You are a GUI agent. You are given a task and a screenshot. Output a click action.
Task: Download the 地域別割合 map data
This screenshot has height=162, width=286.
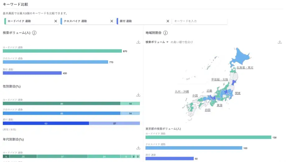pos(279,42)
